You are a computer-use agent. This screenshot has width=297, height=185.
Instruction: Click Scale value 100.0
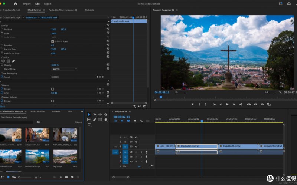tap(54, 33)
